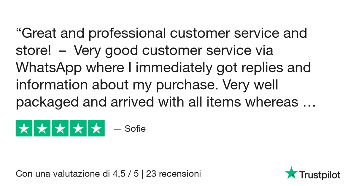This screenshot has height=186, width=356.
Task: Click the word 'store!' in review
Action: 33,51
